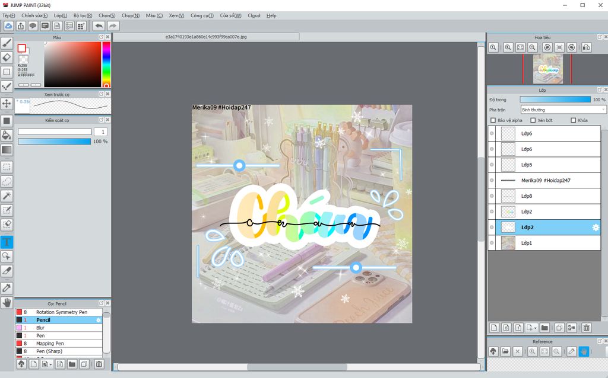The height and width of the screenshot is (378, 608).
Task: Pick the eyedropper in Reference panel
Action: 571,351
